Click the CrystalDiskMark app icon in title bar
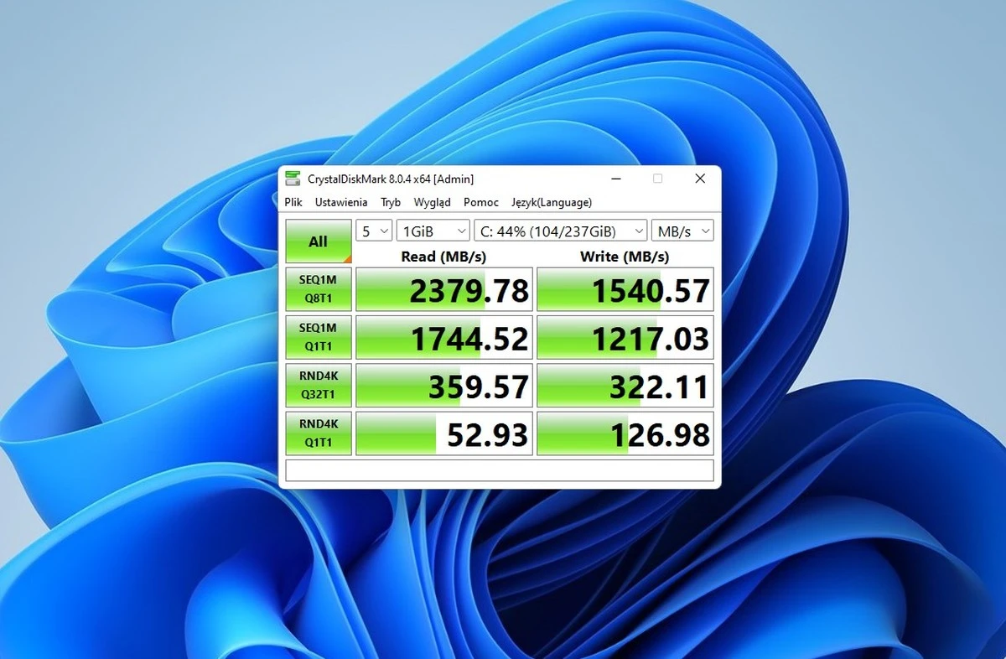Screen dimensions: 1006x659 click(x=293, y=179)
